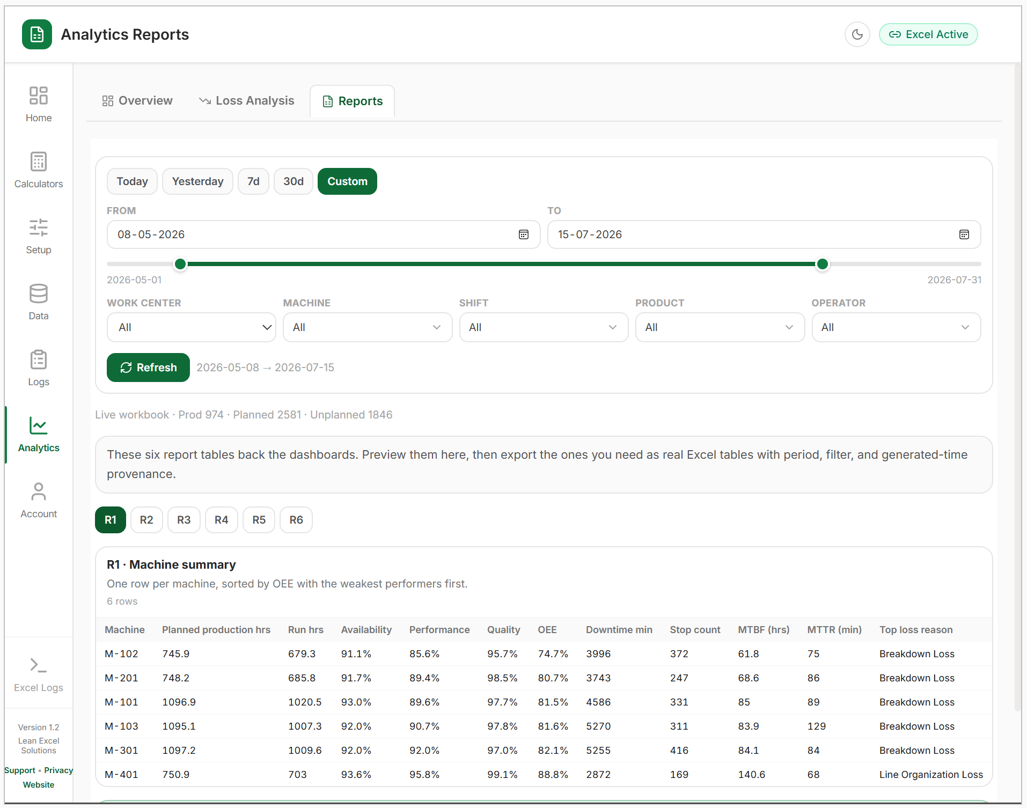1027x808 pixels.
Task: Select the Custom range preset
Action: (x=347, y=181)
